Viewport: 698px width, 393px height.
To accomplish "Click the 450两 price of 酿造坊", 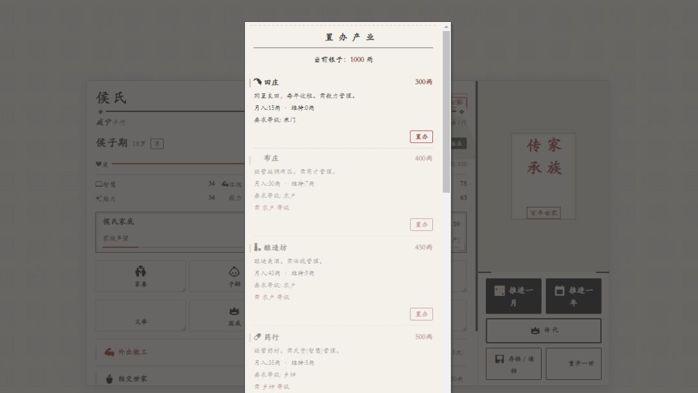I will coord(423,247).
